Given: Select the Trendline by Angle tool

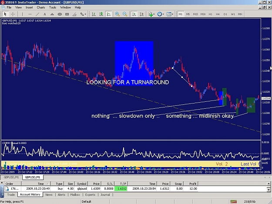Looking at the screenshot, I should click(x=74, y=14).
